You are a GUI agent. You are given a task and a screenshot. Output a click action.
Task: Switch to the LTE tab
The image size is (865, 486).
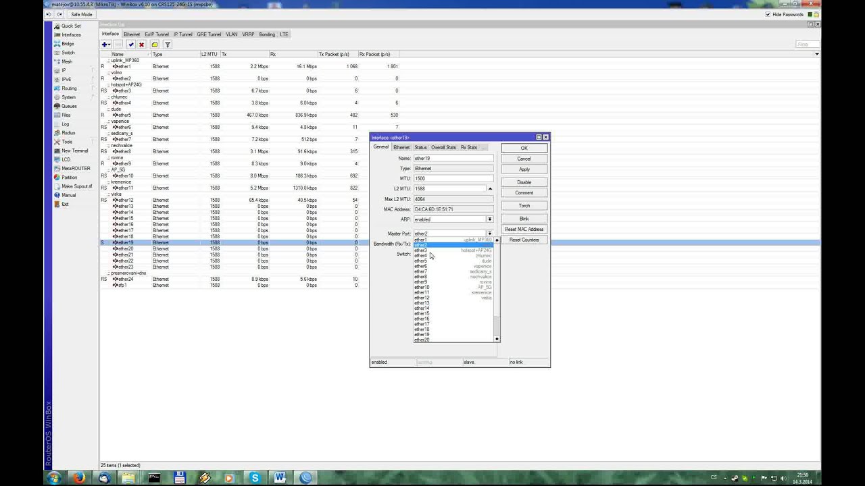[x=284, y=34]
